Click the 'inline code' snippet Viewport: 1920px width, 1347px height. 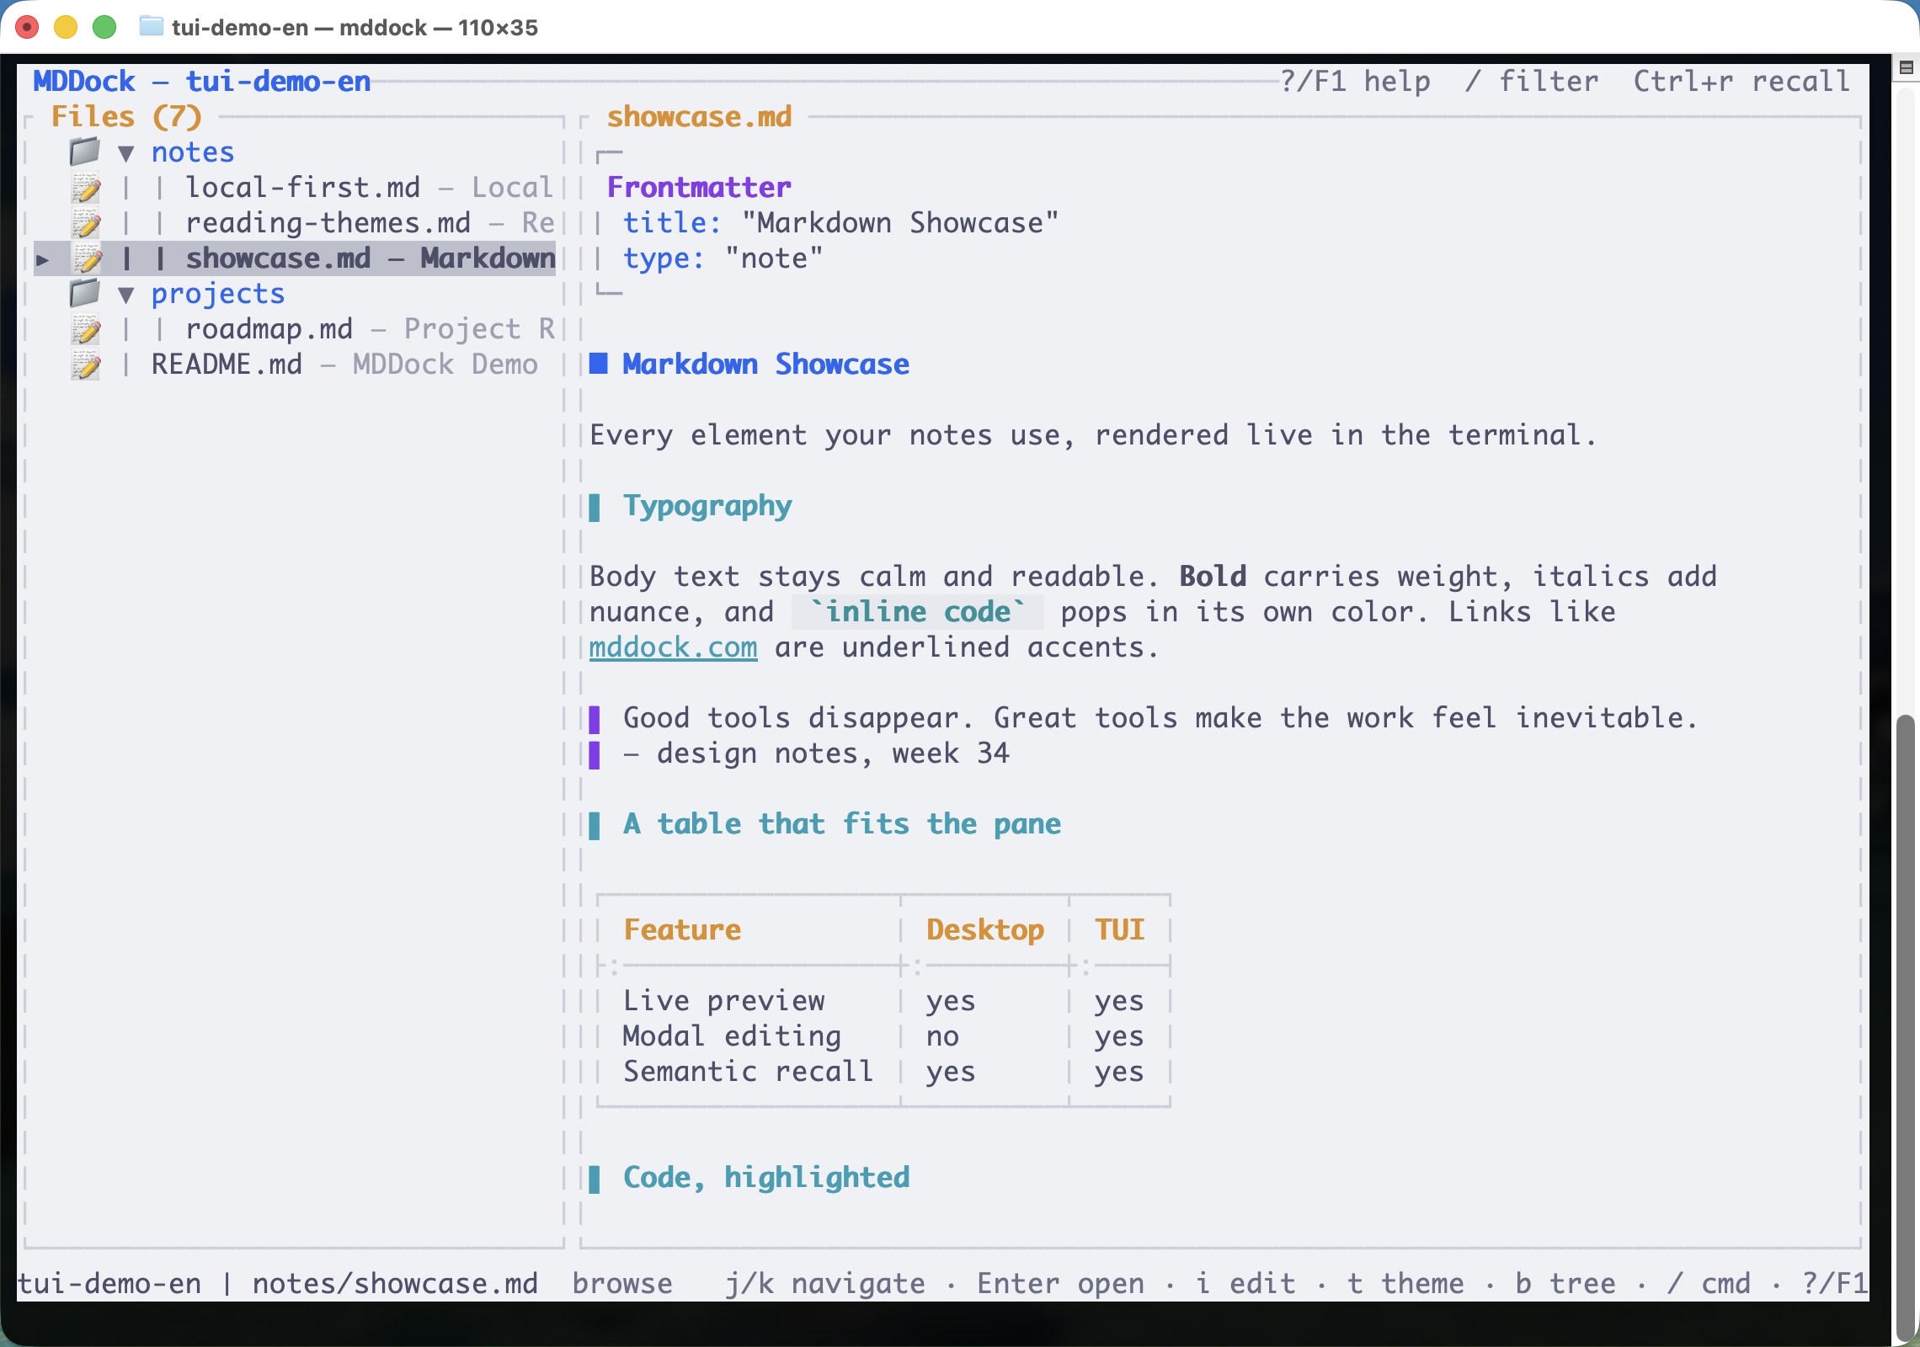(x=918, y=612)
